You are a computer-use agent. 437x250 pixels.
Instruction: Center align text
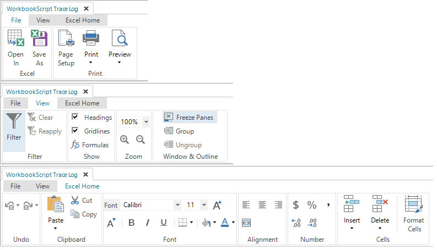(262, 205)
